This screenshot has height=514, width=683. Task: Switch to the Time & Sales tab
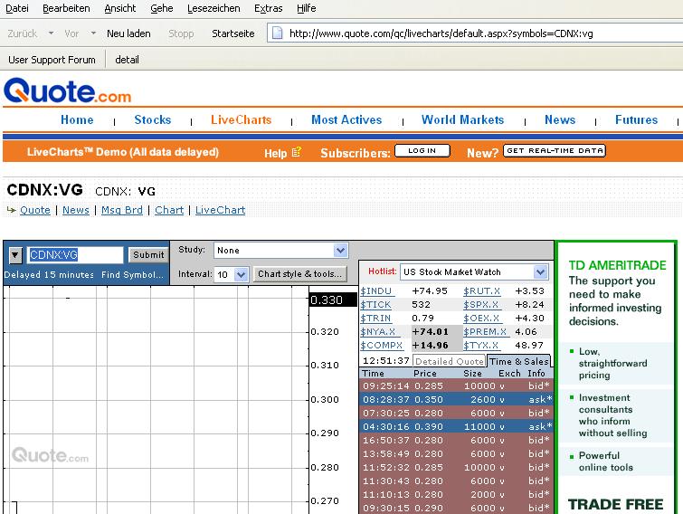tap(519, 361)
